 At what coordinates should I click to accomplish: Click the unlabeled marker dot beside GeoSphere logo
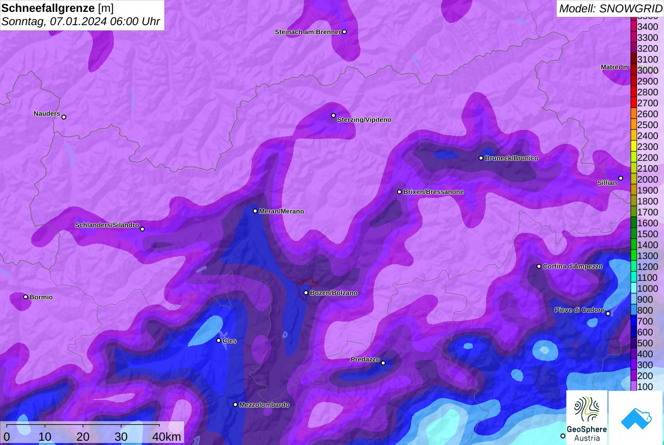(x=563, y=436)
